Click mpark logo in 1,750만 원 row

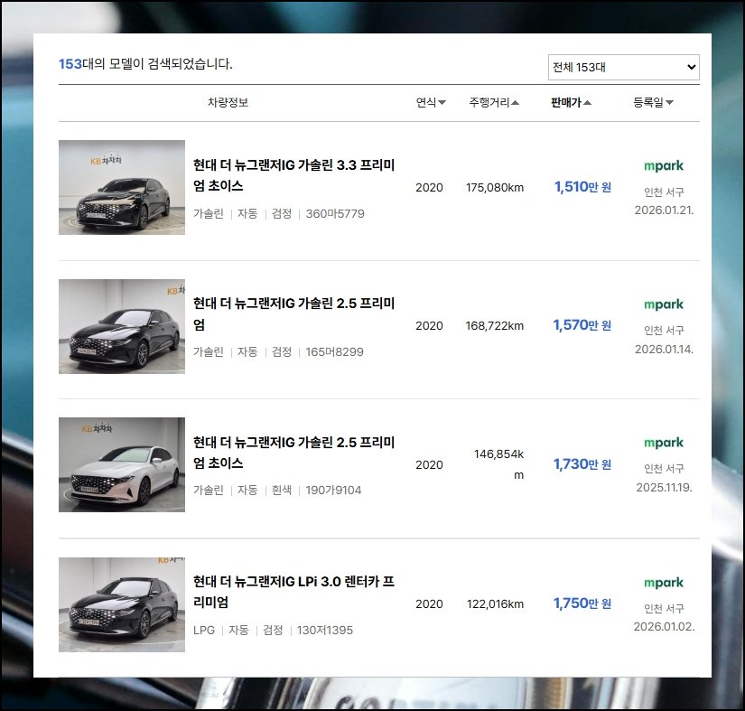(x=664, y=583)
